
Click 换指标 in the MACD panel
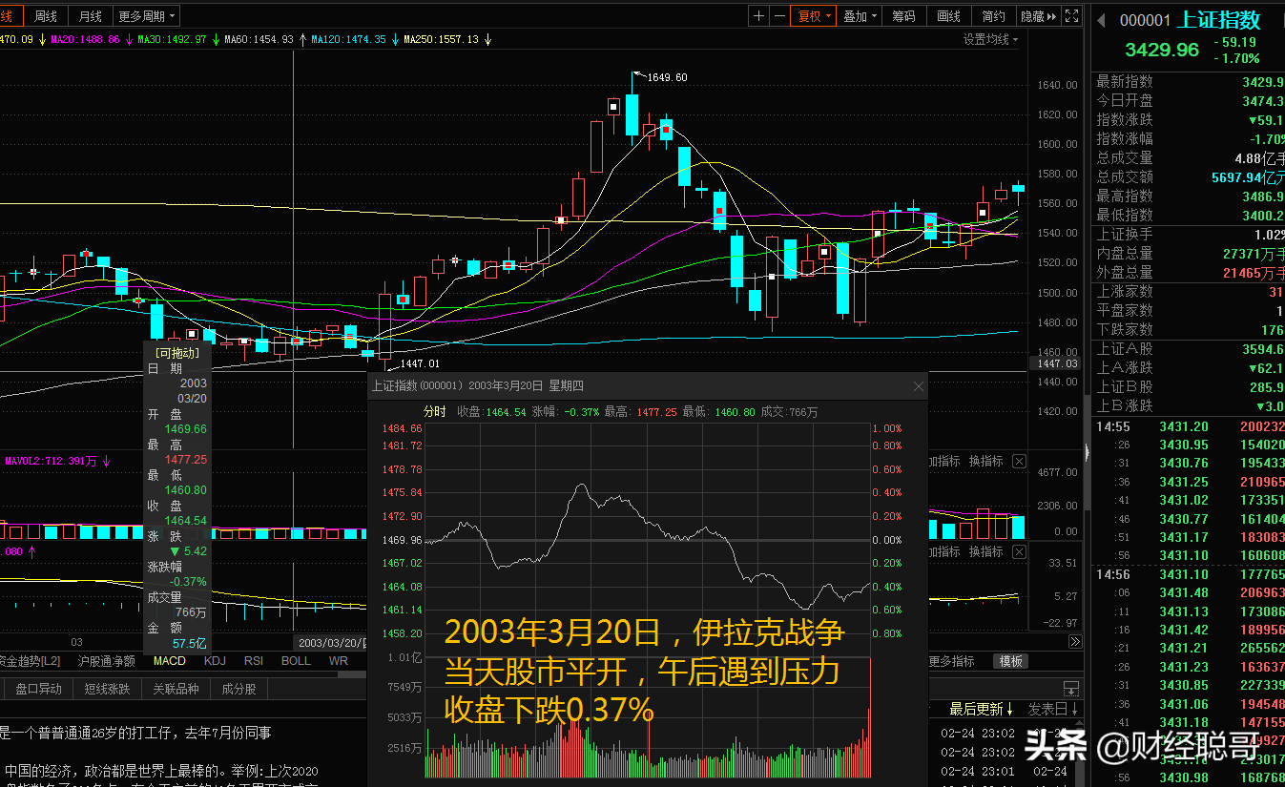coord(986,552)
